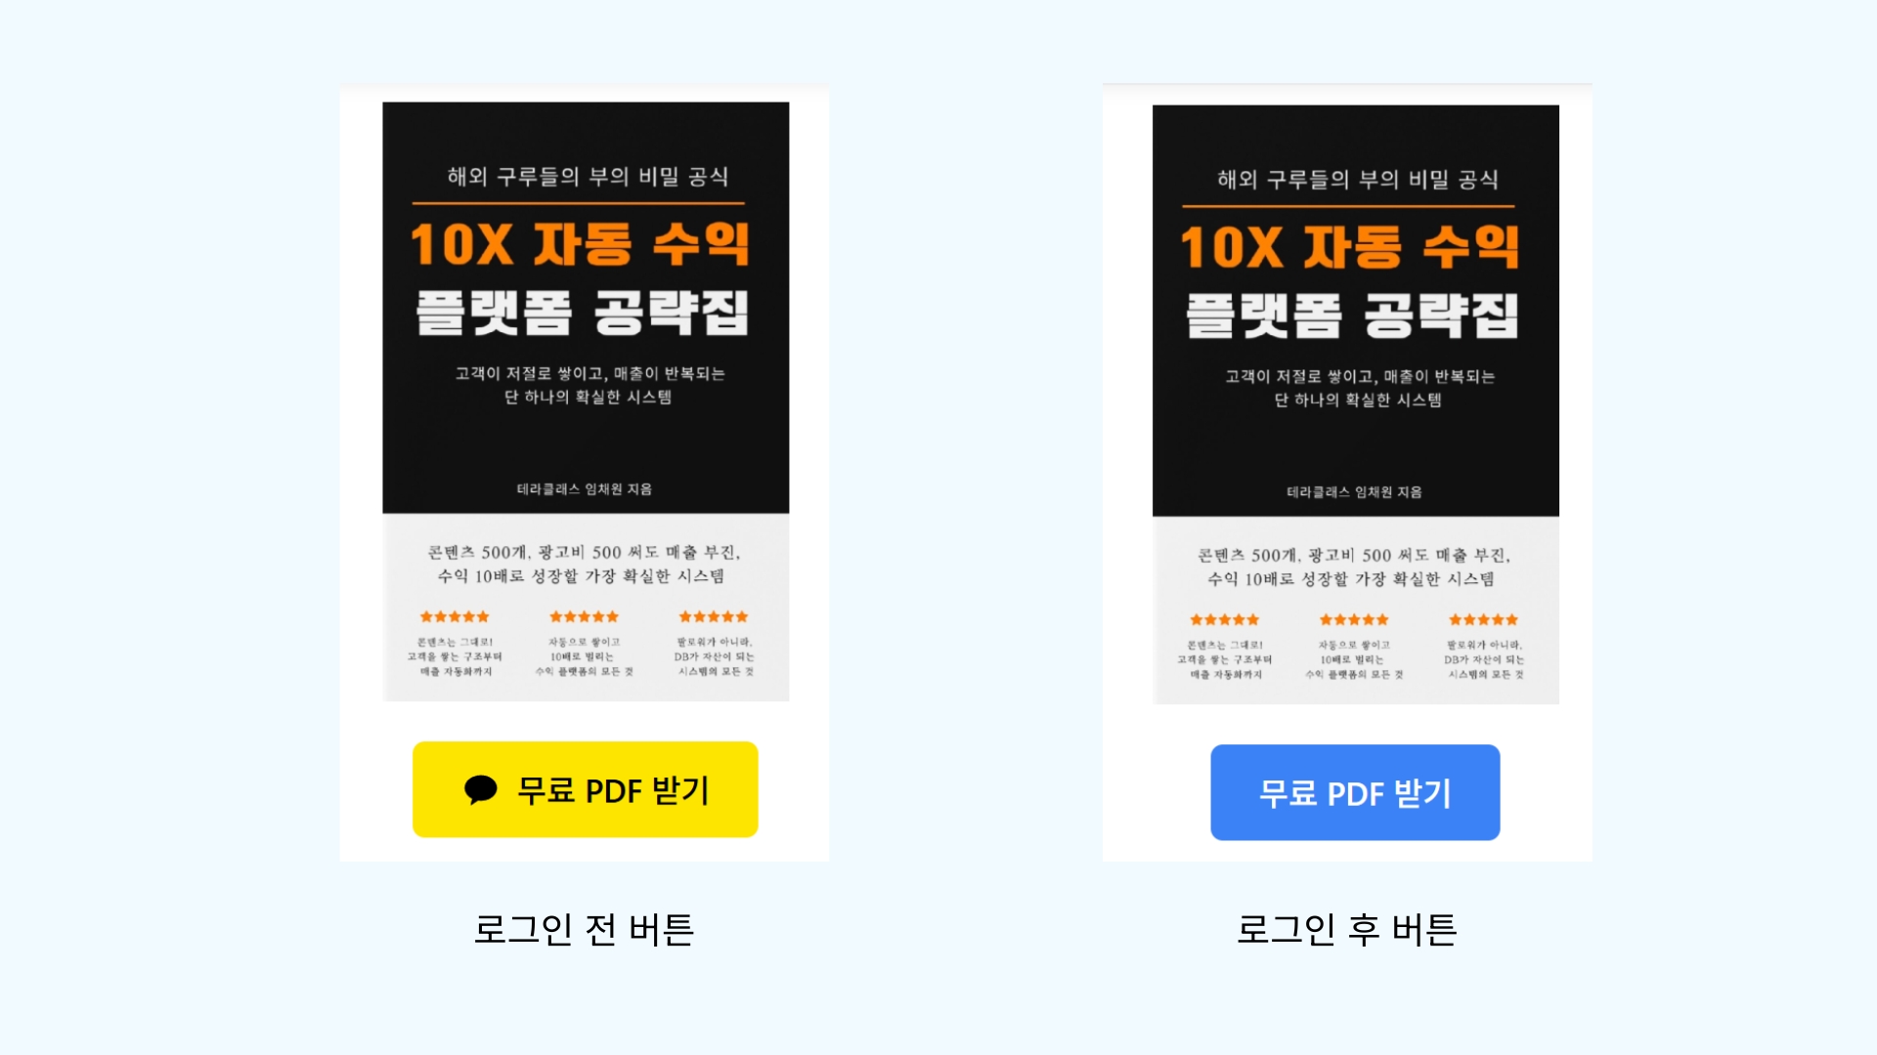
Task: Click left cover's last five-star rating
Action: pos(714,616)
